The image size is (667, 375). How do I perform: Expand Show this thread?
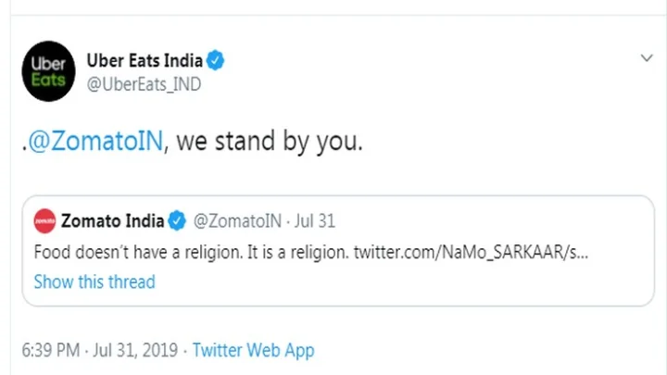[x=94, y=281]
